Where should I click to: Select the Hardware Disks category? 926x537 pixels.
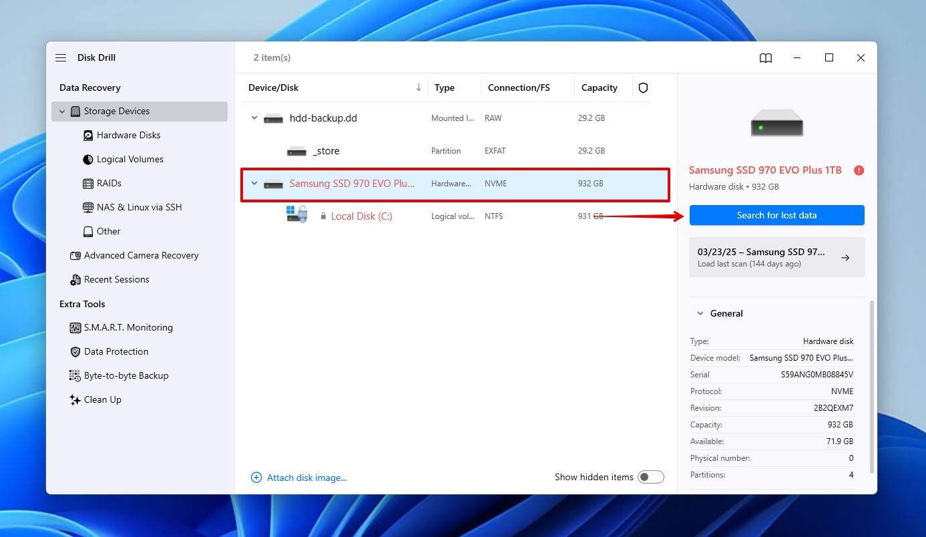point(128,135)
